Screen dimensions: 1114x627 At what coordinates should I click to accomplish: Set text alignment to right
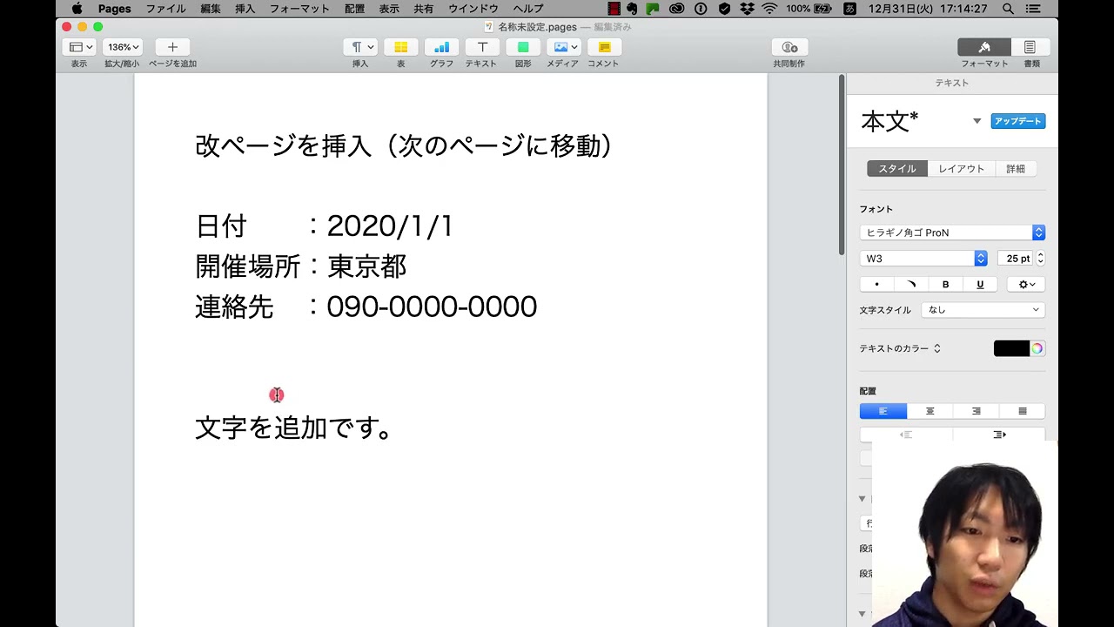(976, 411)
